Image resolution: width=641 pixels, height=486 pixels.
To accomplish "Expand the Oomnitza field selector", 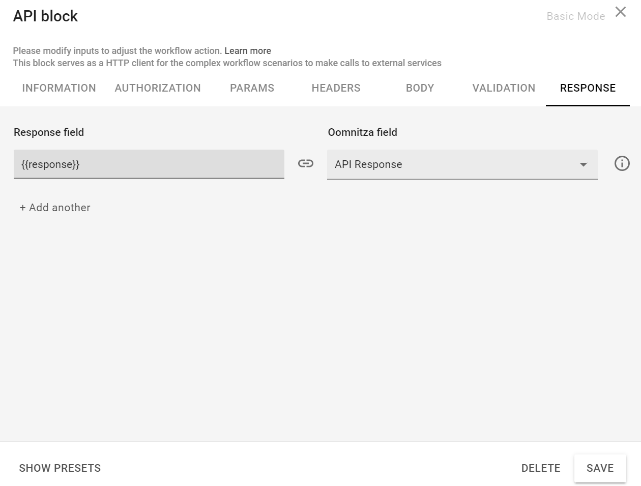I will [462, 164].
